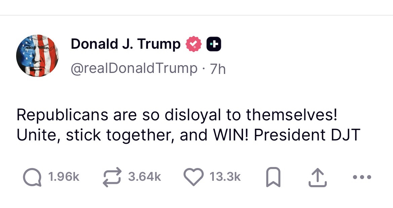Click the word "themselves!" in the post

291,115
